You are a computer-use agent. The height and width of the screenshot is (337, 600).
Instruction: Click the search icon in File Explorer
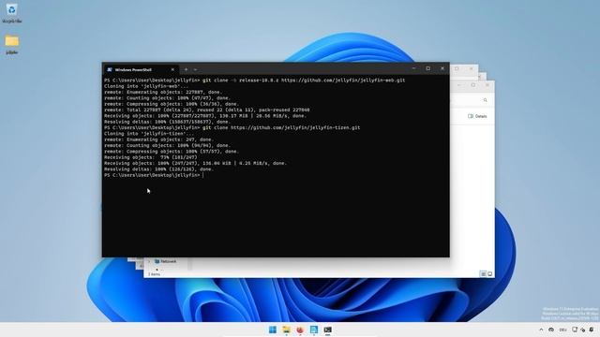pos(486,100)
